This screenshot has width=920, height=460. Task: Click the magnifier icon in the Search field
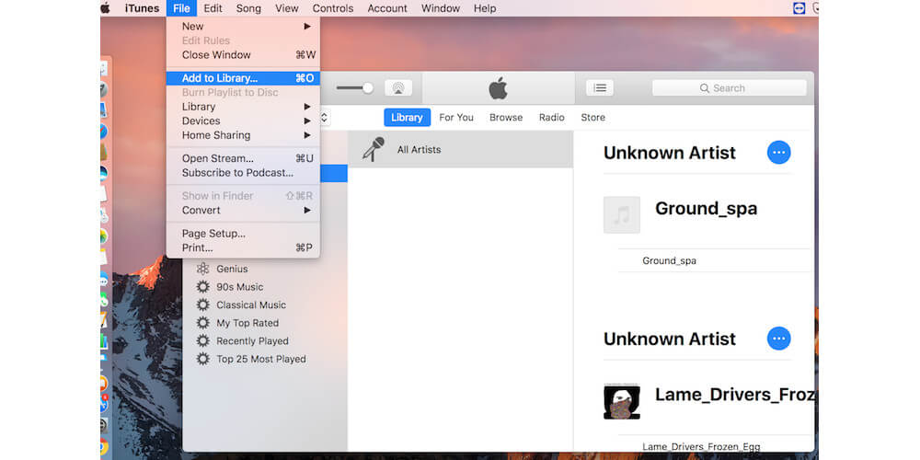(705, 88)
